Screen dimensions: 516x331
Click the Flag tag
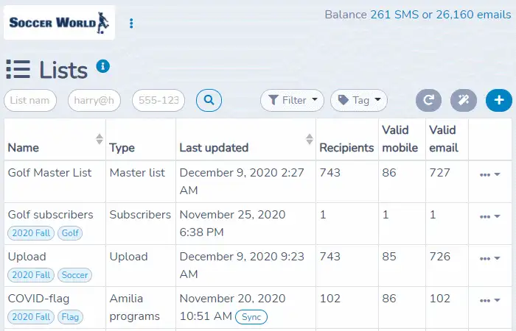(x=71, y=317)
